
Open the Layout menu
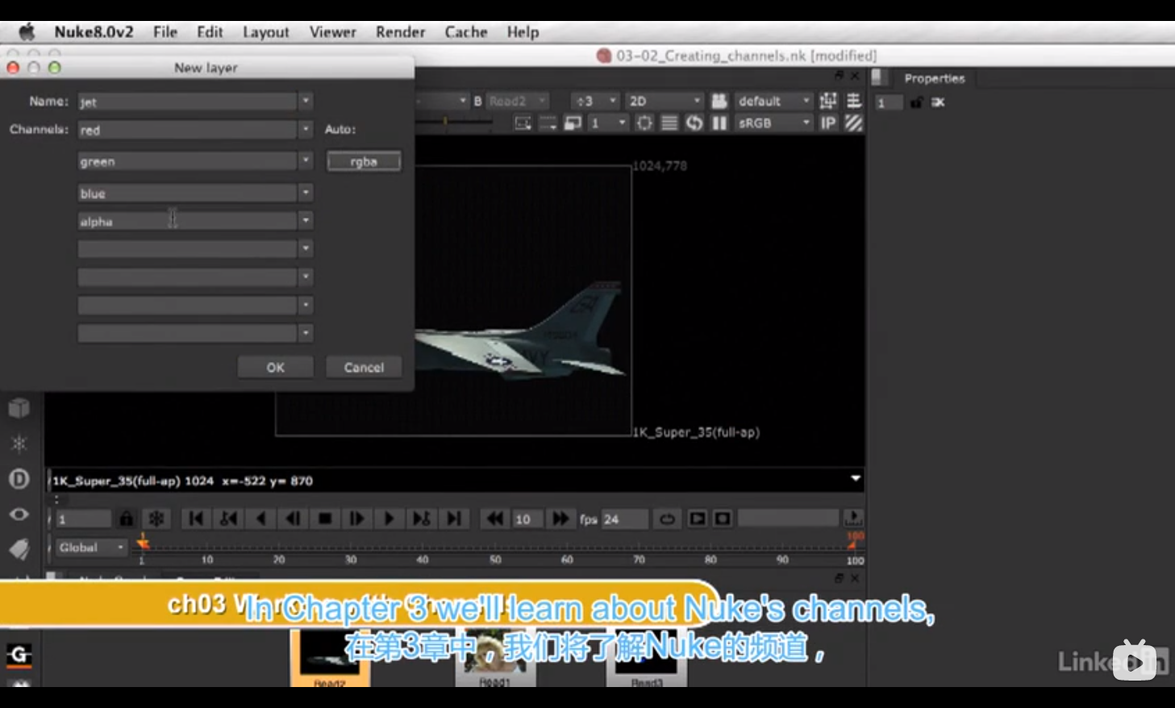coord(266,32)
